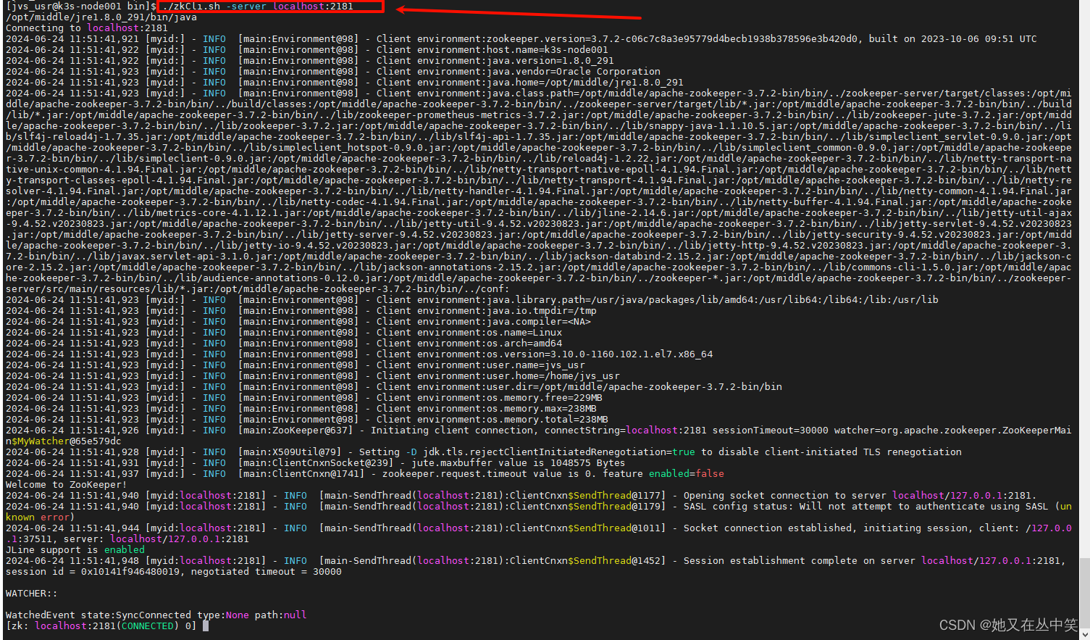The width and height of the screenshot is (1090, 640).
Task: Click the 'java.compiler=<NA>' entry
Action: tap(539, 321)
